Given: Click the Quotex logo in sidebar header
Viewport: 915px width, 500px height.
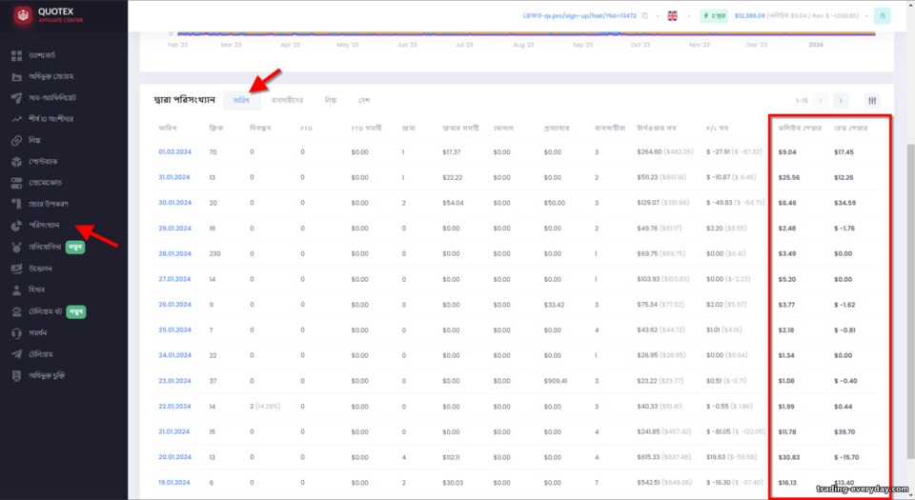Looking at the screenshot, I should [49, 15].
